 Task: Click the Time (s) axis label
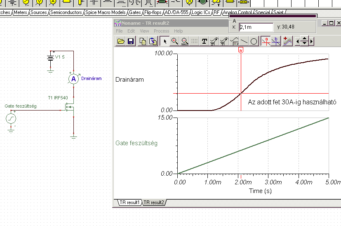pos(260,191)
